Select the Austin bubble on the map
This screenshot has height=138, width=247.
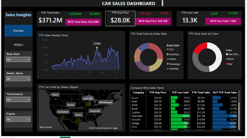pos(78,121)
